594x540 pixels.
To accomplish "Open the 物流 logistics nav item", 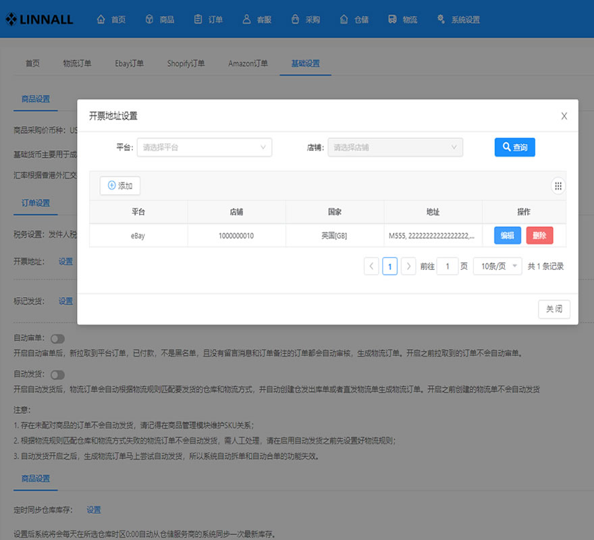I will tap(402, 20).
